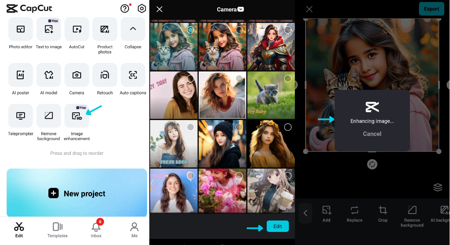Click the rotate icon below the image
Image resolution: width=450 pixels, height=245 pixels.
372,164
